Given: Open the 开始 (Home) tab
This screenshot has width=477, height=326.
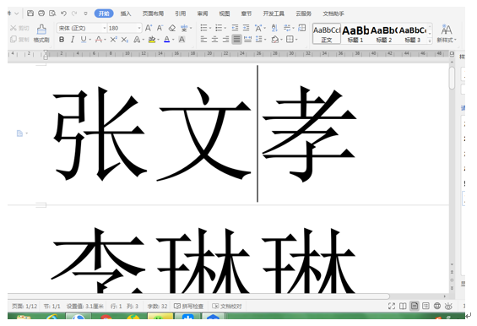Looking at the screenshot, I should click(x=104, y=14).
